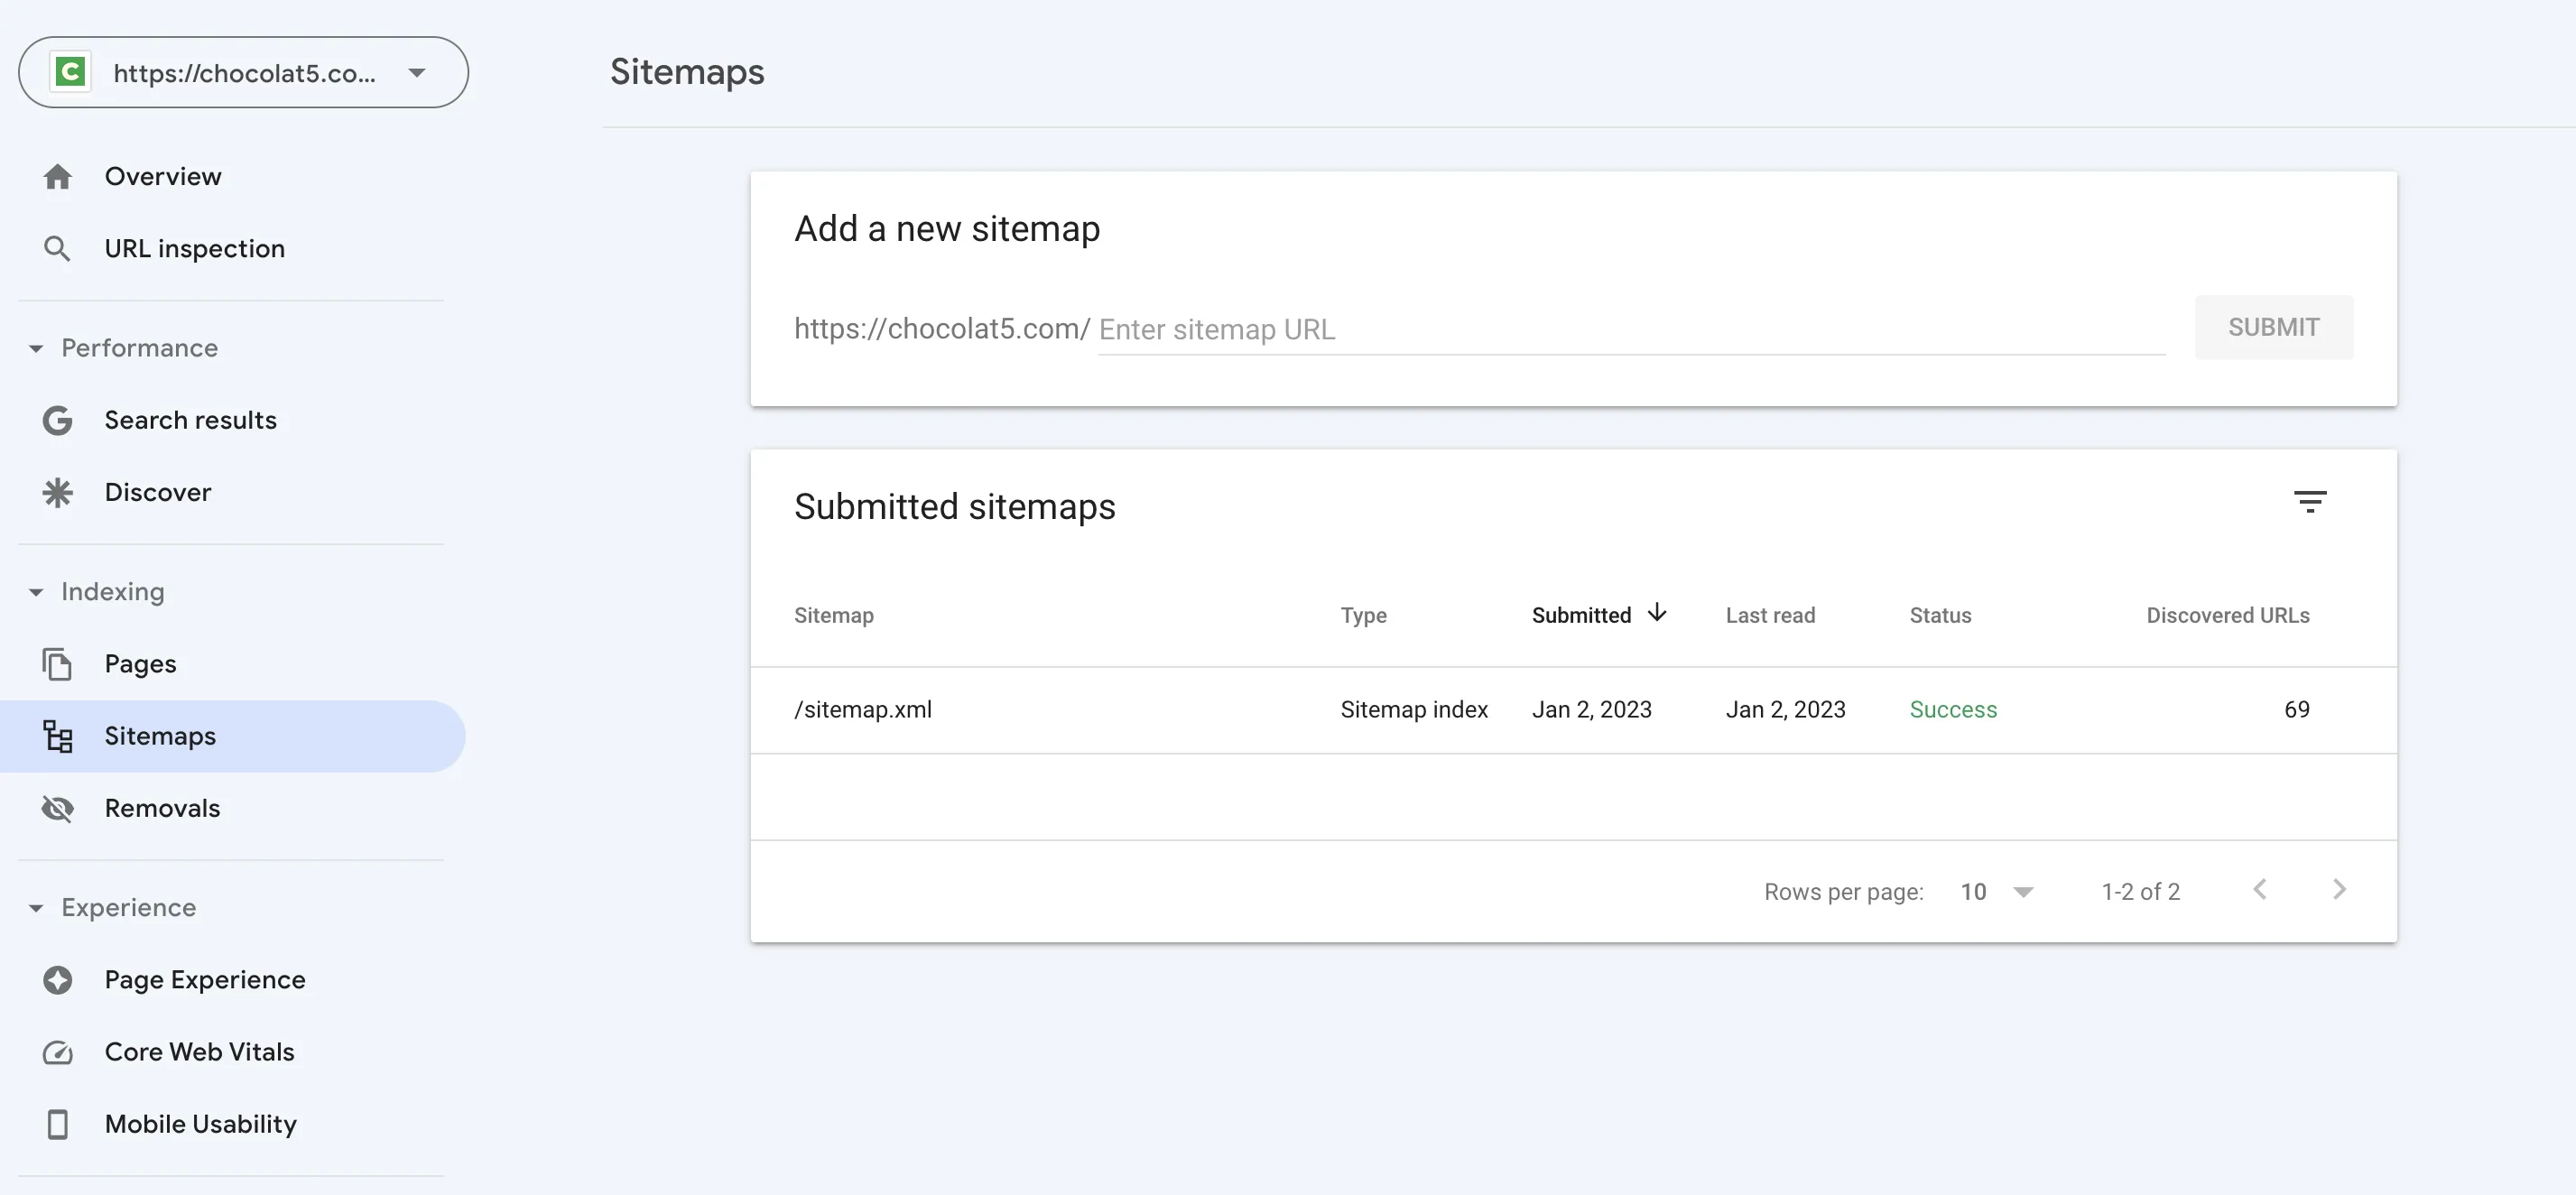Click the Discover asterisk icon
The image size is (2576, 1195).
[x=57, y=493]
